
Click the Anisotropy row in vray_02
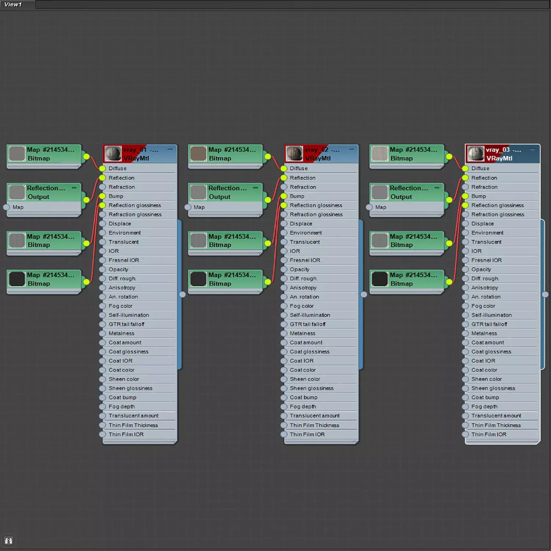click(x=321, y=288)
